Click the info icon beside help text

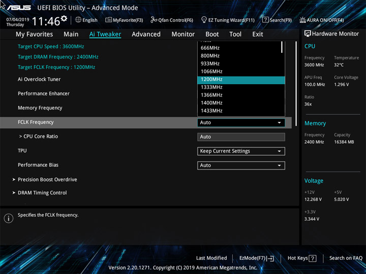9,218
